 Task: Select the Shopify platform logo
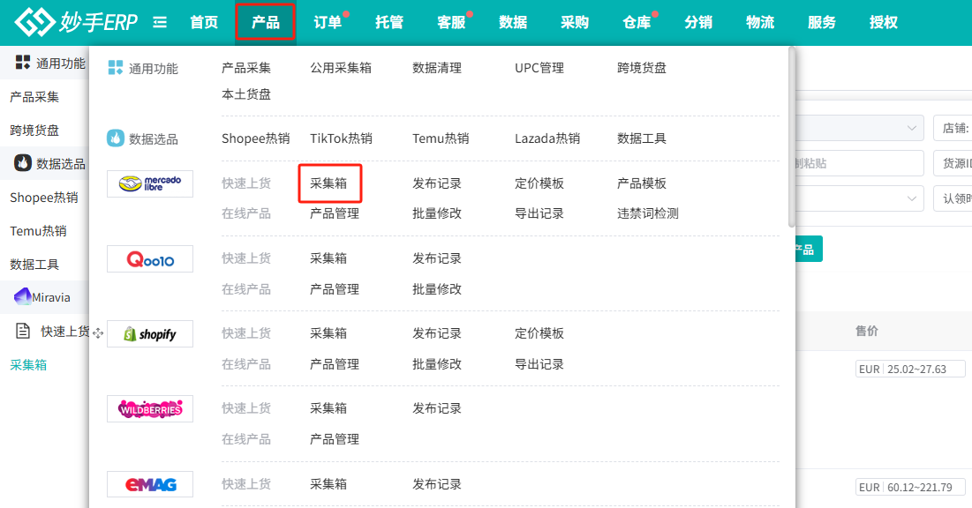(149, 333)
